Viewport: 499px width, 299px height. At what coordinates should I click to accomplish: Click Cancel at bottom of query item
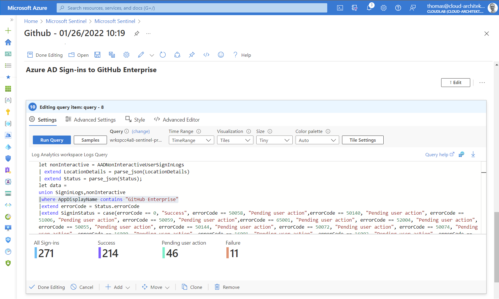point(82,287)
